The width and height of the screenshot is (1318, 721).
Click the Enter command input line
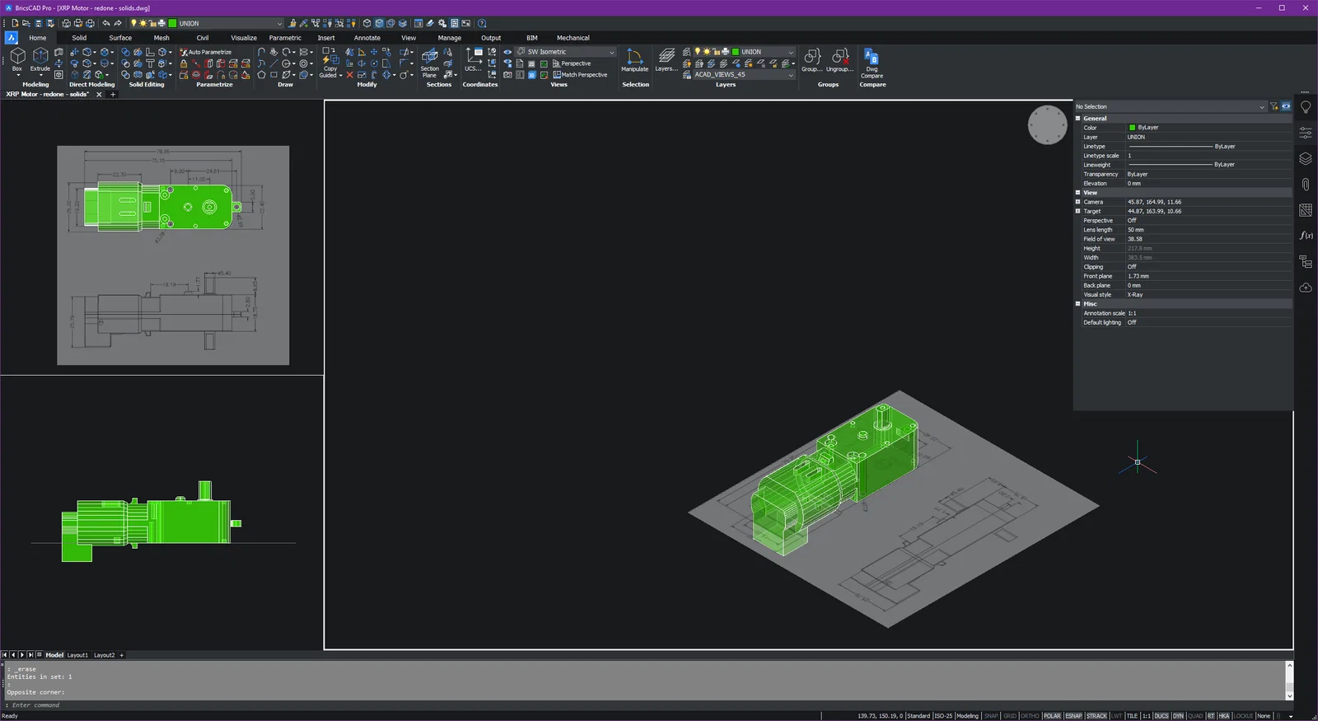(x=647, y=705)
